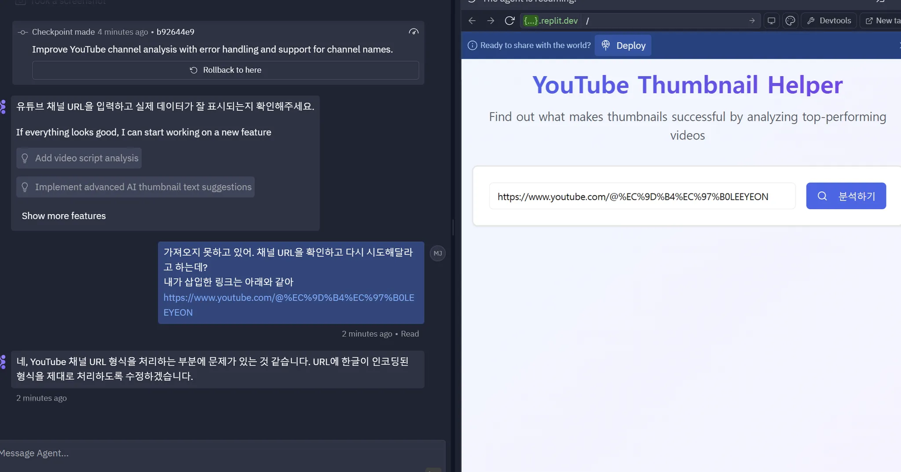Select Add video script analysis suggestion
This screenshot has width=901, height=472.
79,158
